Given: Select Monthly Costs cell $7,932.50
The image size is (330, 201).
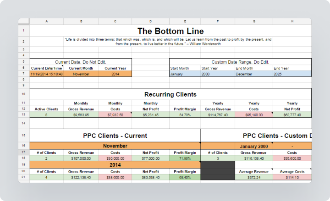Looking at the screenshot, I should coord(115,115).
